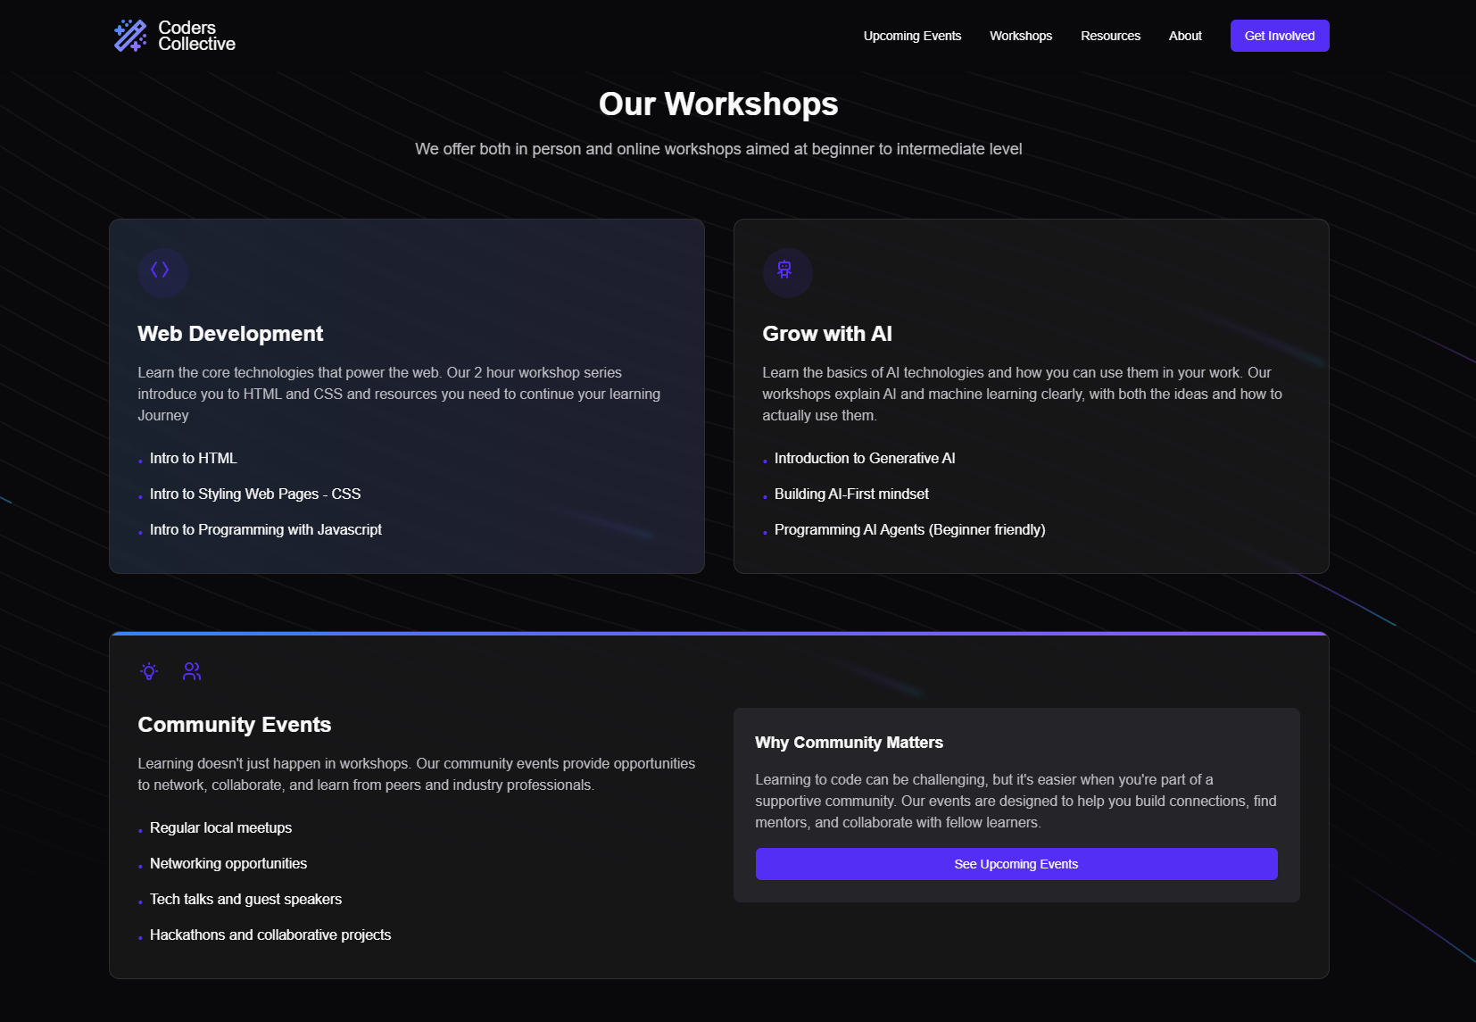Click the Coders Collective wand logo icon
Screen dimensions: 1476x1022
point(130,36)
